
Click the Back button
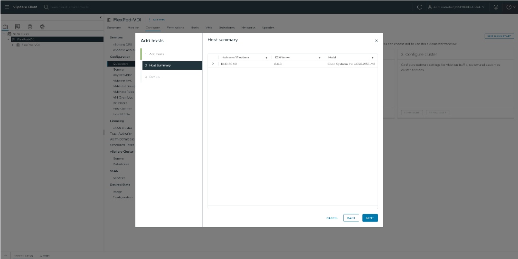pyautogui.click(x=351, y=218)
